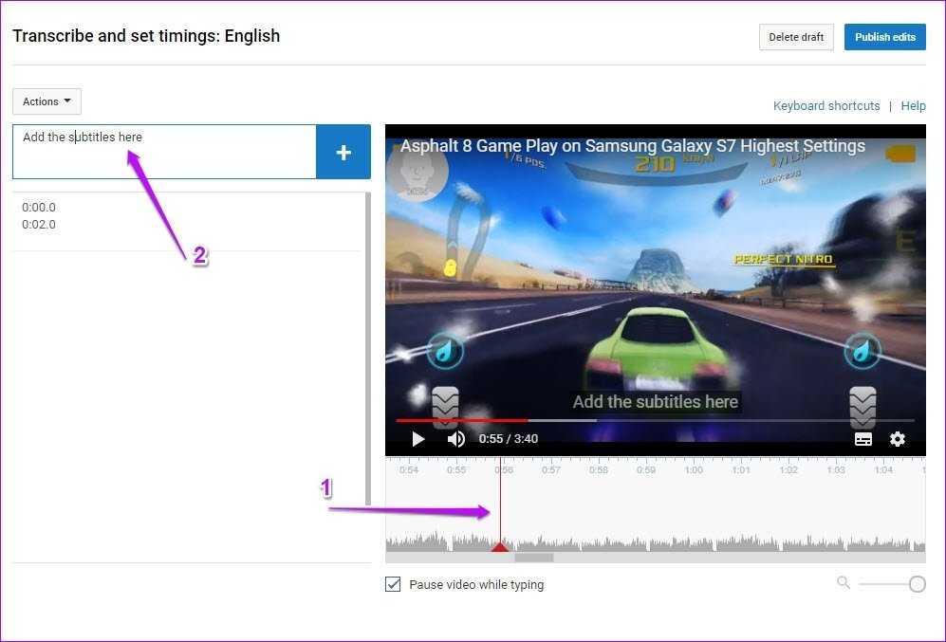946x642 pixels.
Task: Click Publish edits button
Action: [x=884, y=37]
